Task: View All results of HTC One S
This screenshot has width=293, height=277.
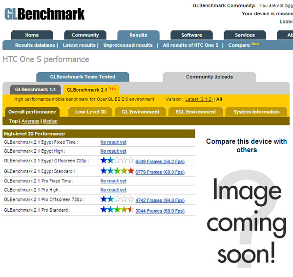Action: [x=190, y=45]
